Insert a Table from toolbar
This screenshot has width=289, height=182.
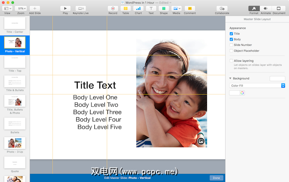tap(126, 8)
